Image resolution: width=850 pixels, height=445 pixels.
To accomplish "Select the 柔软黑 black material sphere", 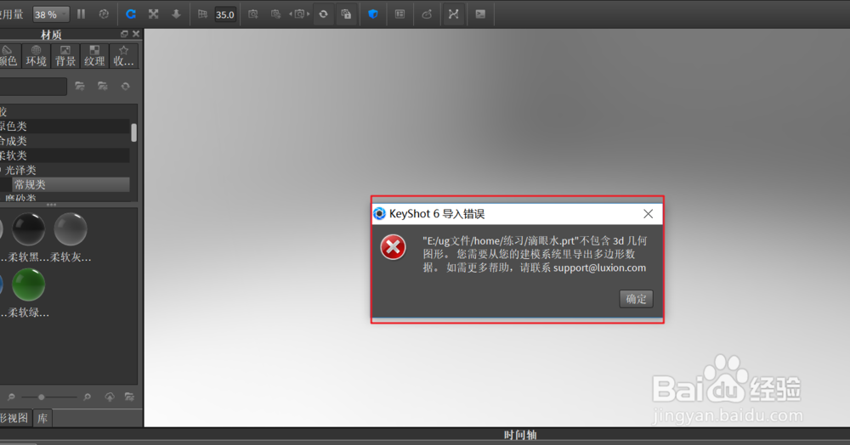I will pos(28,229).
